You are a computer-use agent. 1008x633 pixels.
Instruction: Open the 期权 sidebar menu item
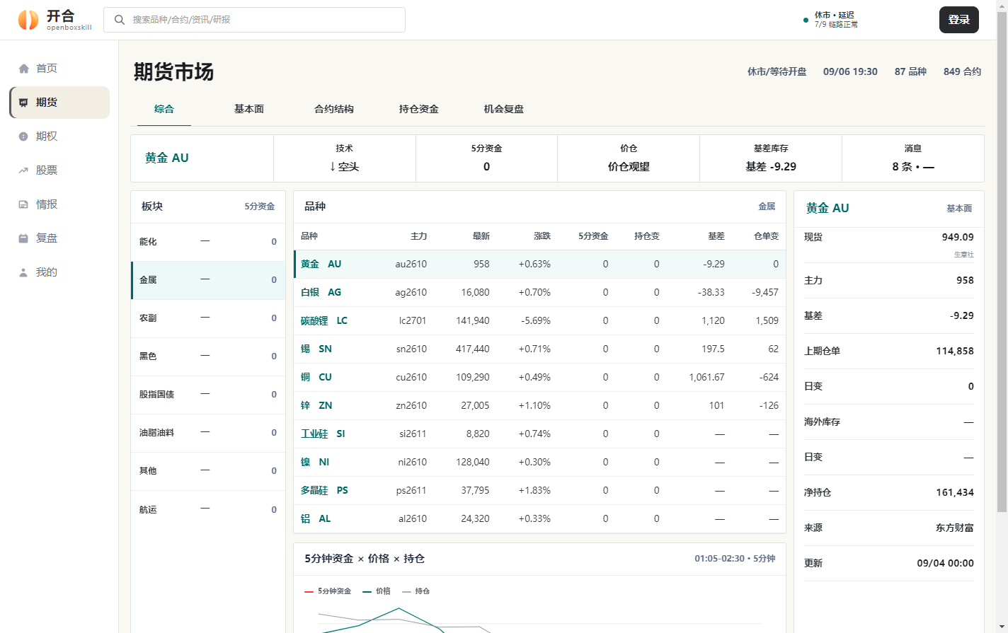[59, 137]
